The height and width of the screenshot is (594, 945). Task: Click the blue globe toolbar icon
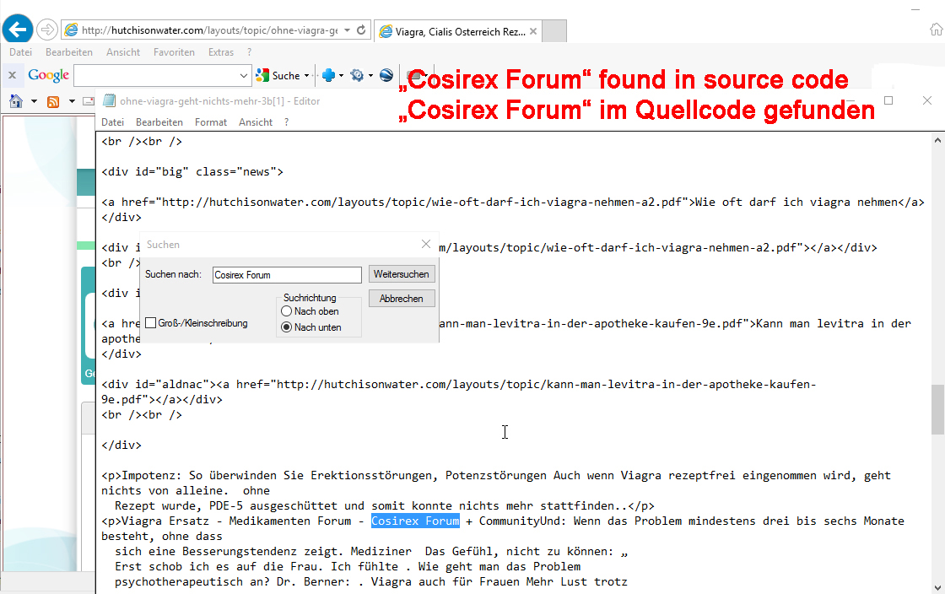[x=386, y=75]
